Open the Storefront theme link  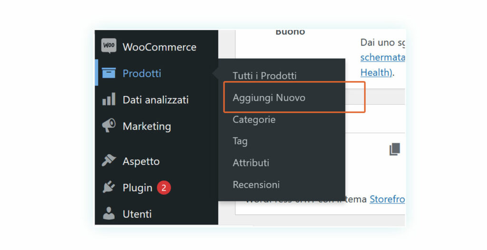coord(387,199)
